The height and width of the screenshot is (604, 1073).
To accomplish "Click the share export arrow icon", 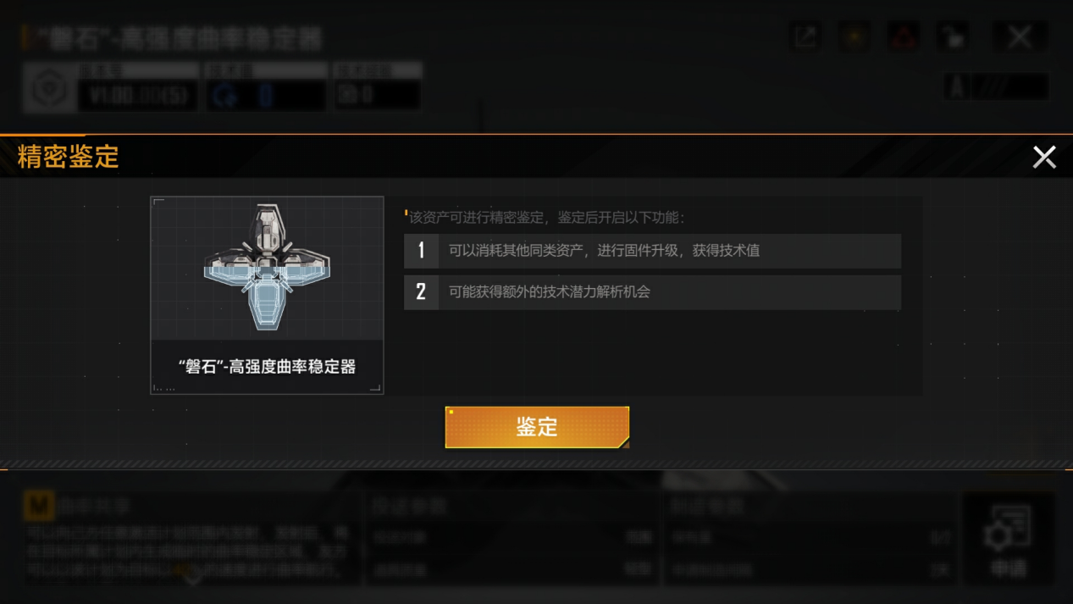I will (x=805, y=36).
